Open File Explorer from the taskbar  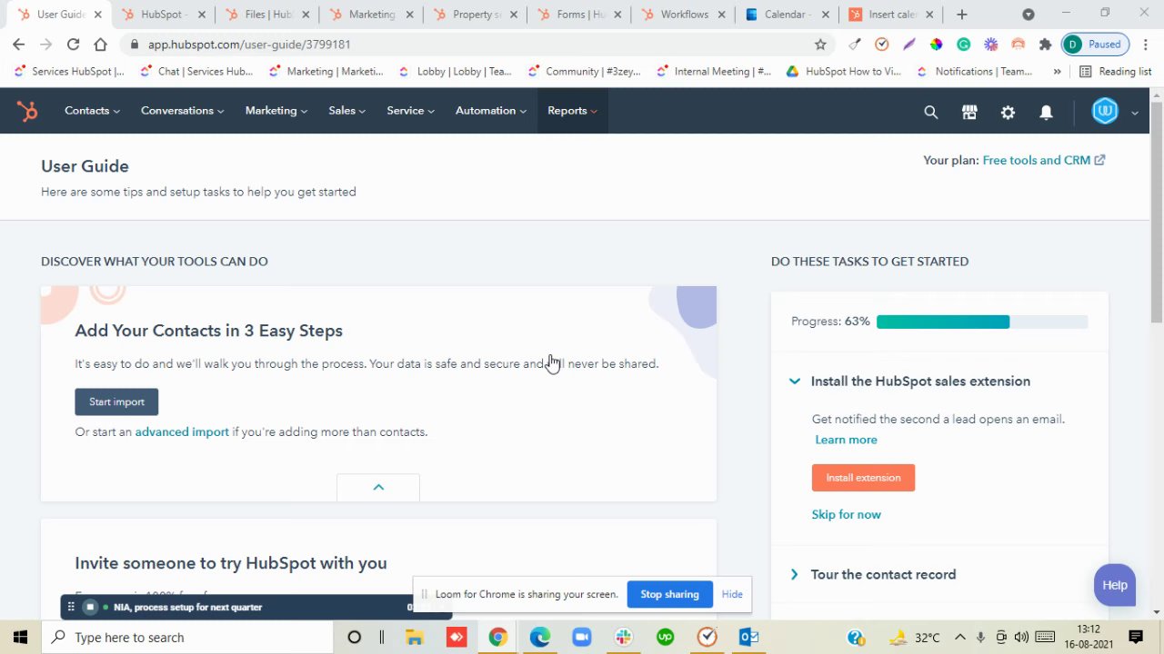point(414,637)
